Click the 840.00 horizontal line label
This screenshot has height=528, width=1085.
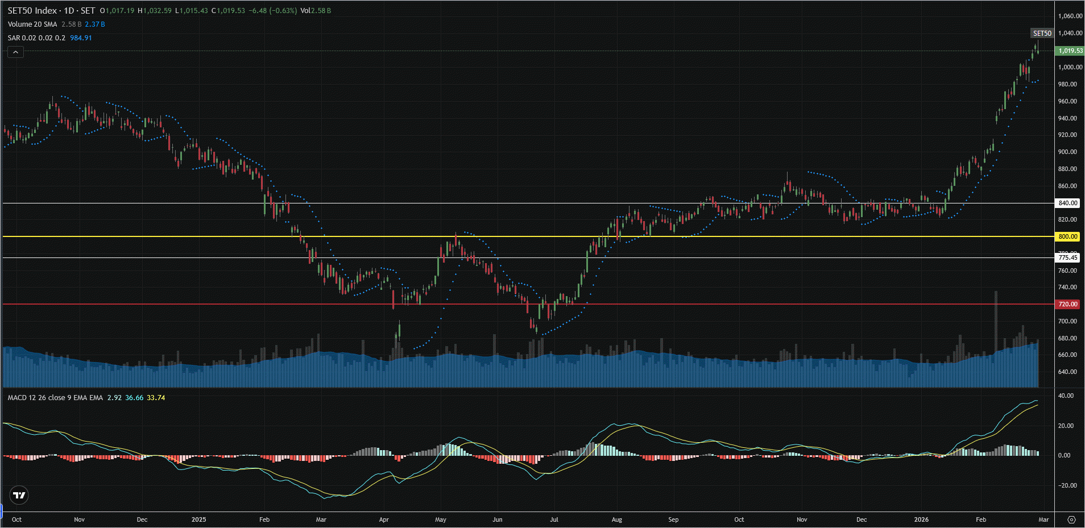click(x=1067, y=203)
